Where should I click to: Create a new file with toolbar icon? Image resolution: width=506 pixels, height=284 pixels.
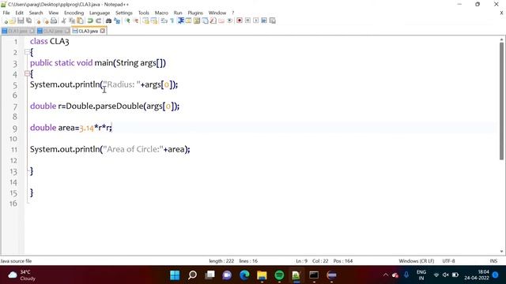pyautogui.click(x=6, y=21)
